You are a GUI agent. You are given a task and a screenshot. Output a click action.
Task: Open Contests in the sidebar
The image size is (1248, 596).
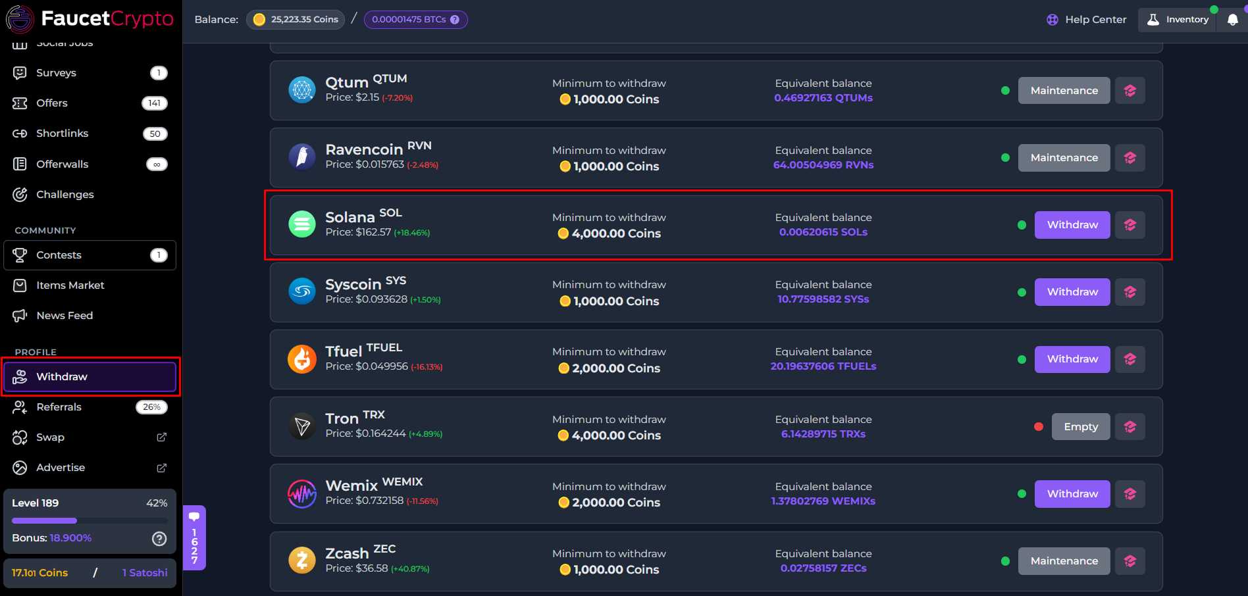click(90, 255)
